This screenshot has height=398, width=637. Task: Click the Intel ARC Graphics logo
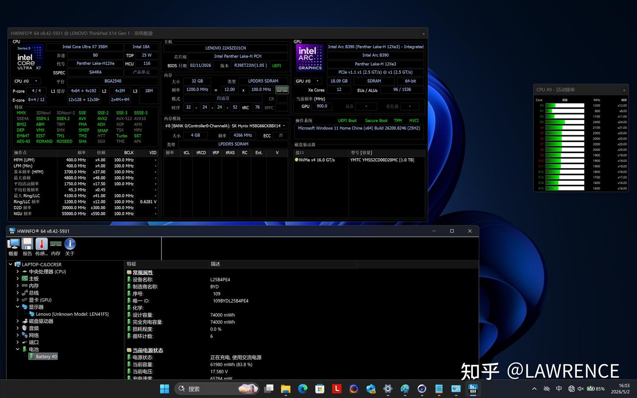coord(310,57)
